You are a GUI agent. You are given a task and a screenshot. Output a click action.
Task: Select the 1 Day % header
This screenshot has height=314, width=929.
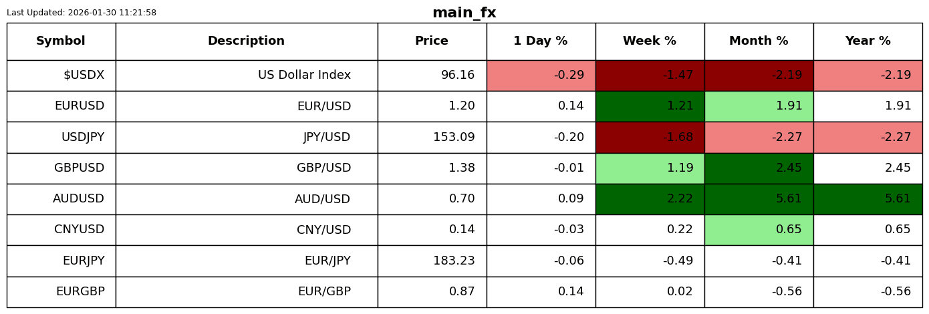[x=541, y=41]
